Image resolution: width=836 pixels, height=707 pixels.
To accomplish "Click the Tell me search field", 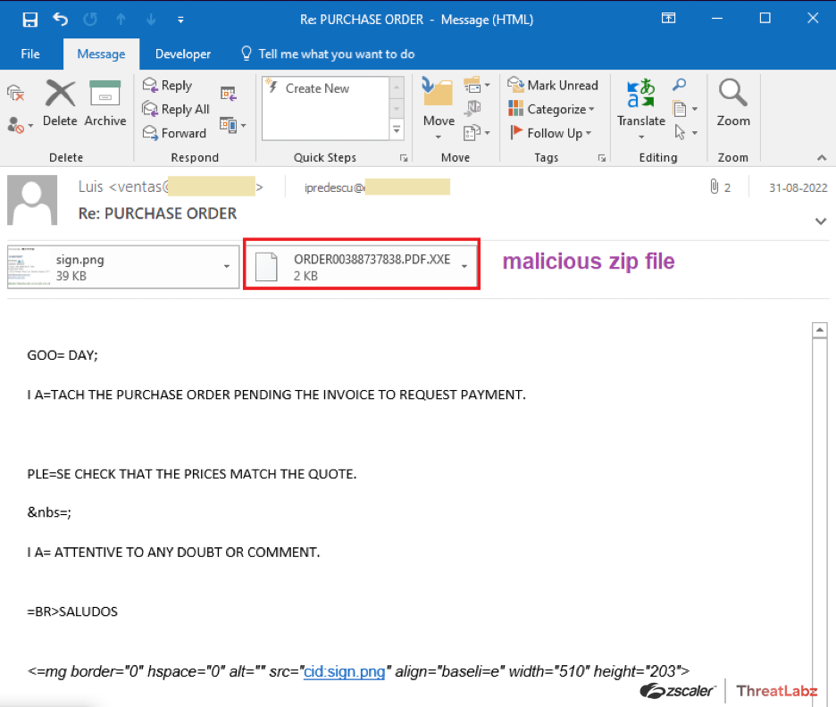I will (x=336, y=54).
